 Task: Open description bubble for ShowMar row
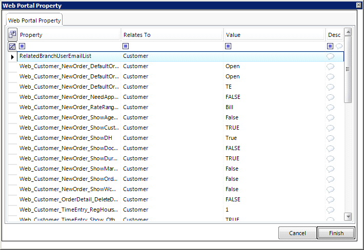click(330, 169)
